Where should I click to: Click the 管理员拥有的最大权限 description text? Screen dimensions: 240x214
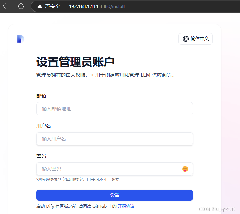(105, 75)
